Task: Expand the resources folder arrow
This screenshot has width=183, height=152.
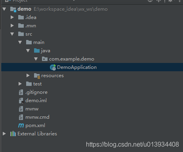Action: (x=28, y=76)
